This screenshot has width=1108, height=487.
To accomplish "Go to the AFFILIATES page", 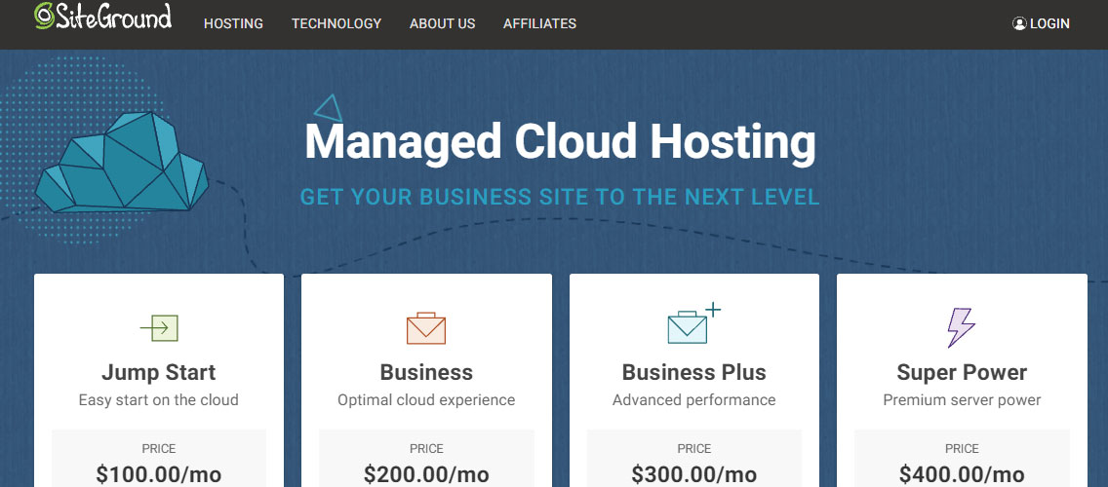I will (540, 24).
